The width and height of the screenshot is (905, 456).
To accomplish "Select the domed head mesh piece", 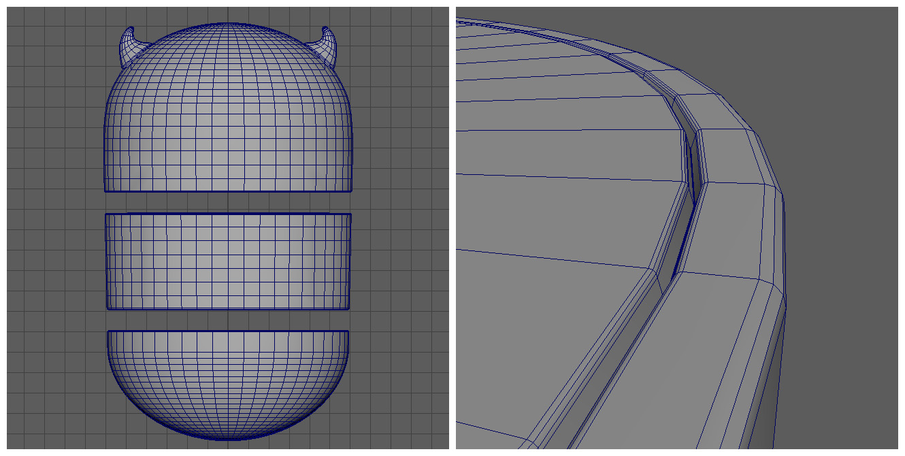I will point(228,116).
